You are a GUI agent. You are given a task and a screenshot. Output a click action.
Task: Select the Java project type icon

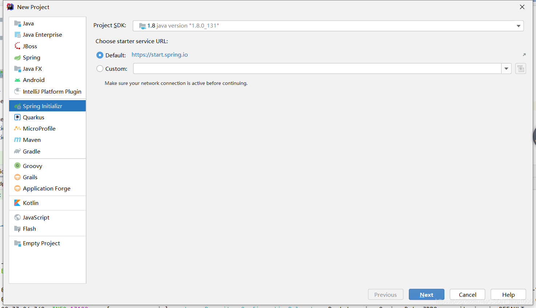click(17, 24)
